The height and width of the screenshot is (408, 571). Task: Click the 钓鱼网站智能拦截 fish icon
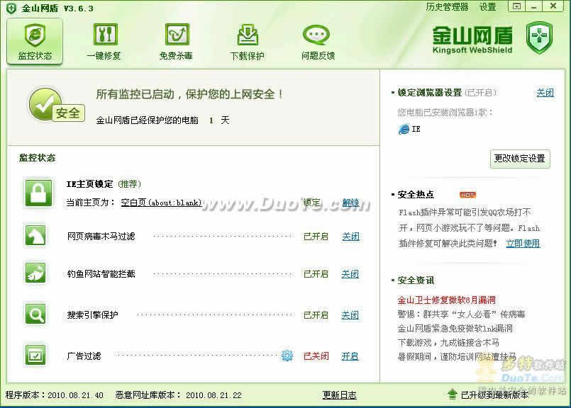35,273
